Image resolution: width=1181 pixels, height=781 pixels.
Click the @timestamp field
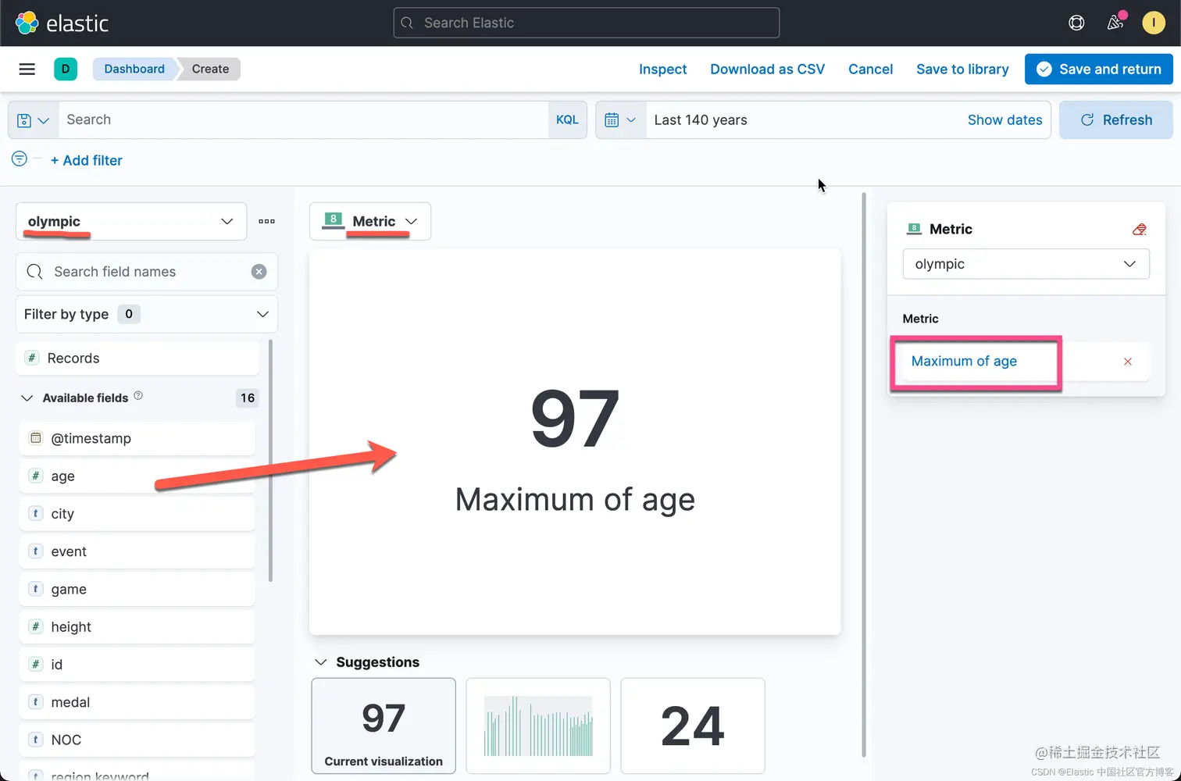coord(137,438)
